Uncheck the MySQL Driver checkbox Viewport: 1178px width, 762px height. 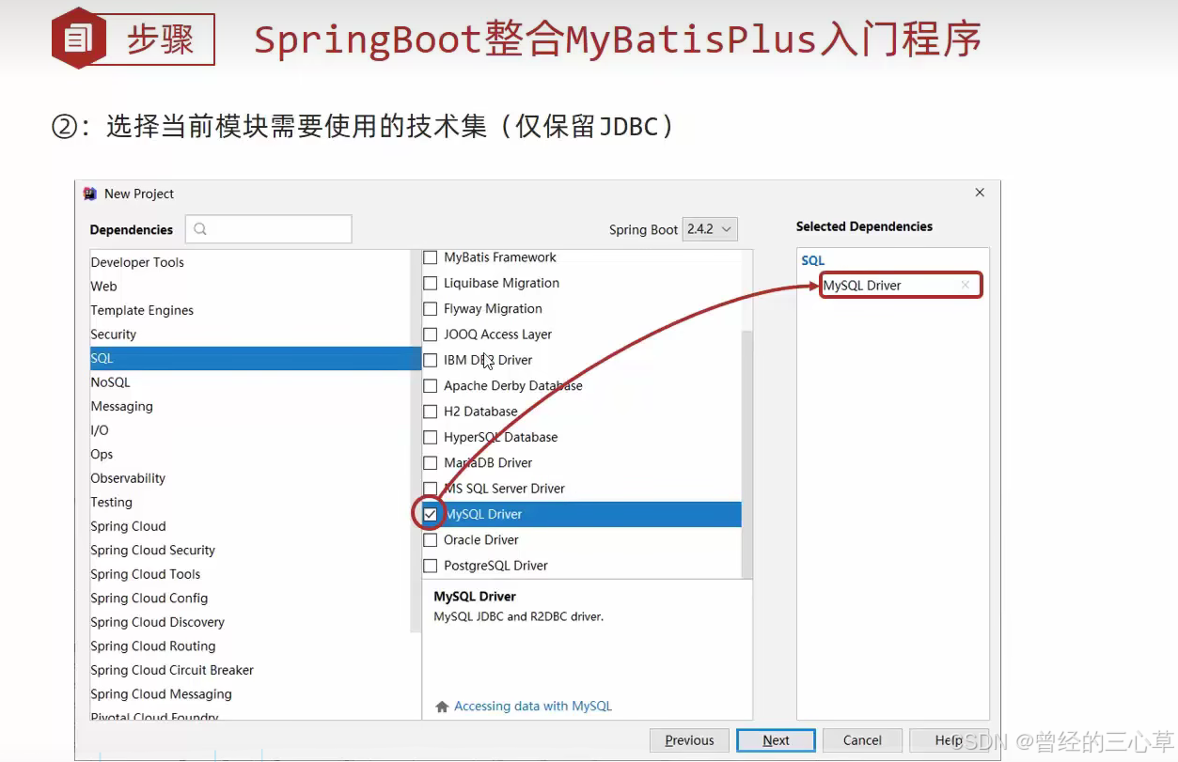coord(431,514)
